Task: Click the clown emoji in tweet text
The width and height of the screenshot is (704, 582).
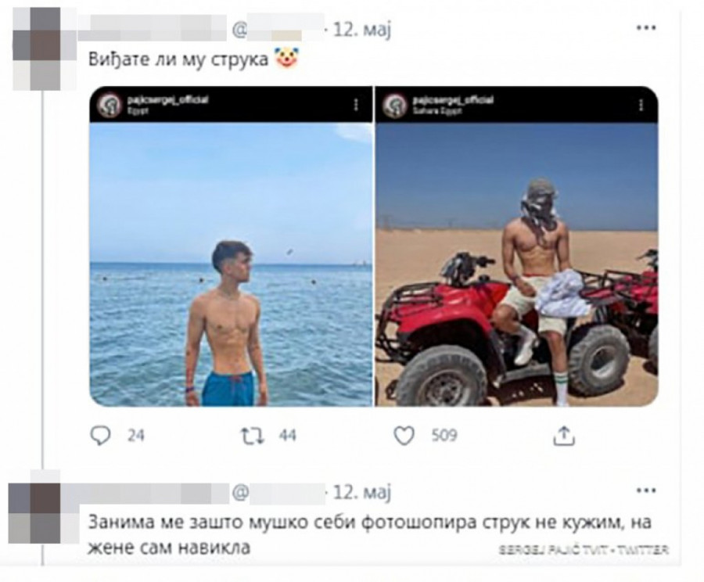Action: pos(286,59)
